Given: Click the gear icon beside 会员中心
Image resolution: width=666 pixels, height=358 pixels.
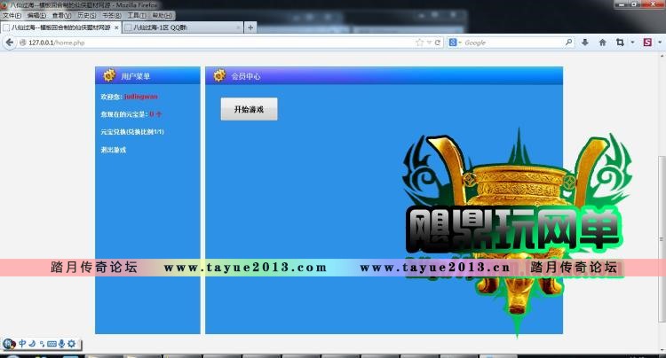Looking at the screenshot, I should pos(219,75).
